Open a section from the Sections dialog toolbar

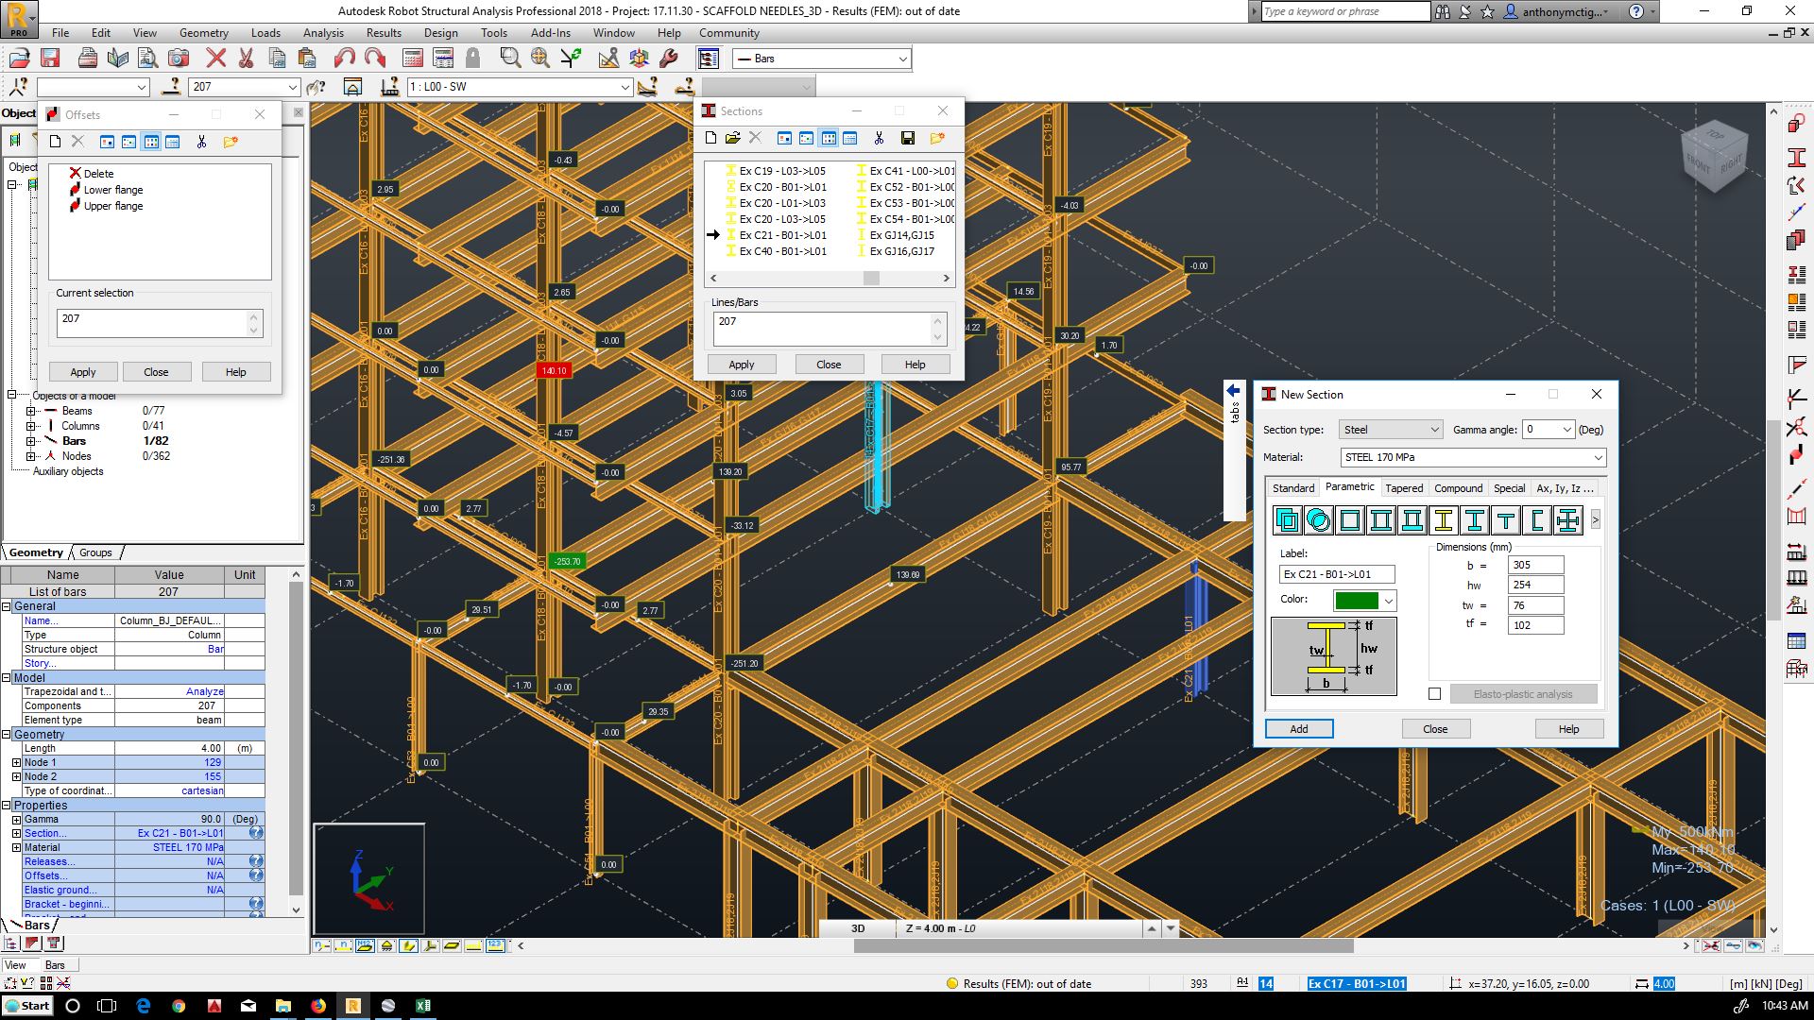(733, 138)
